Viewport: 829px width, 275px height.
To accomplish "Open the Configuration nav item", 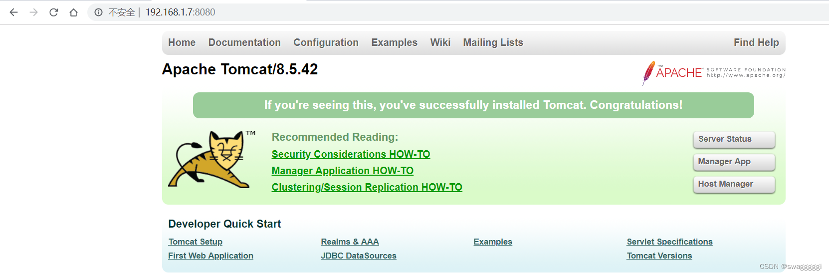I will click(326, 43).
